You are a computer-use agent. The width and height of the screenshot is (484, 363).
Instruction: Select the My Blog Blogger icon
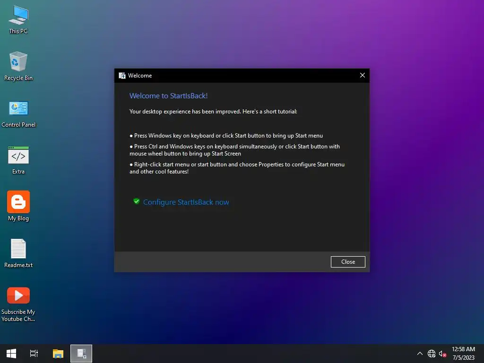(x=18, y=206)
